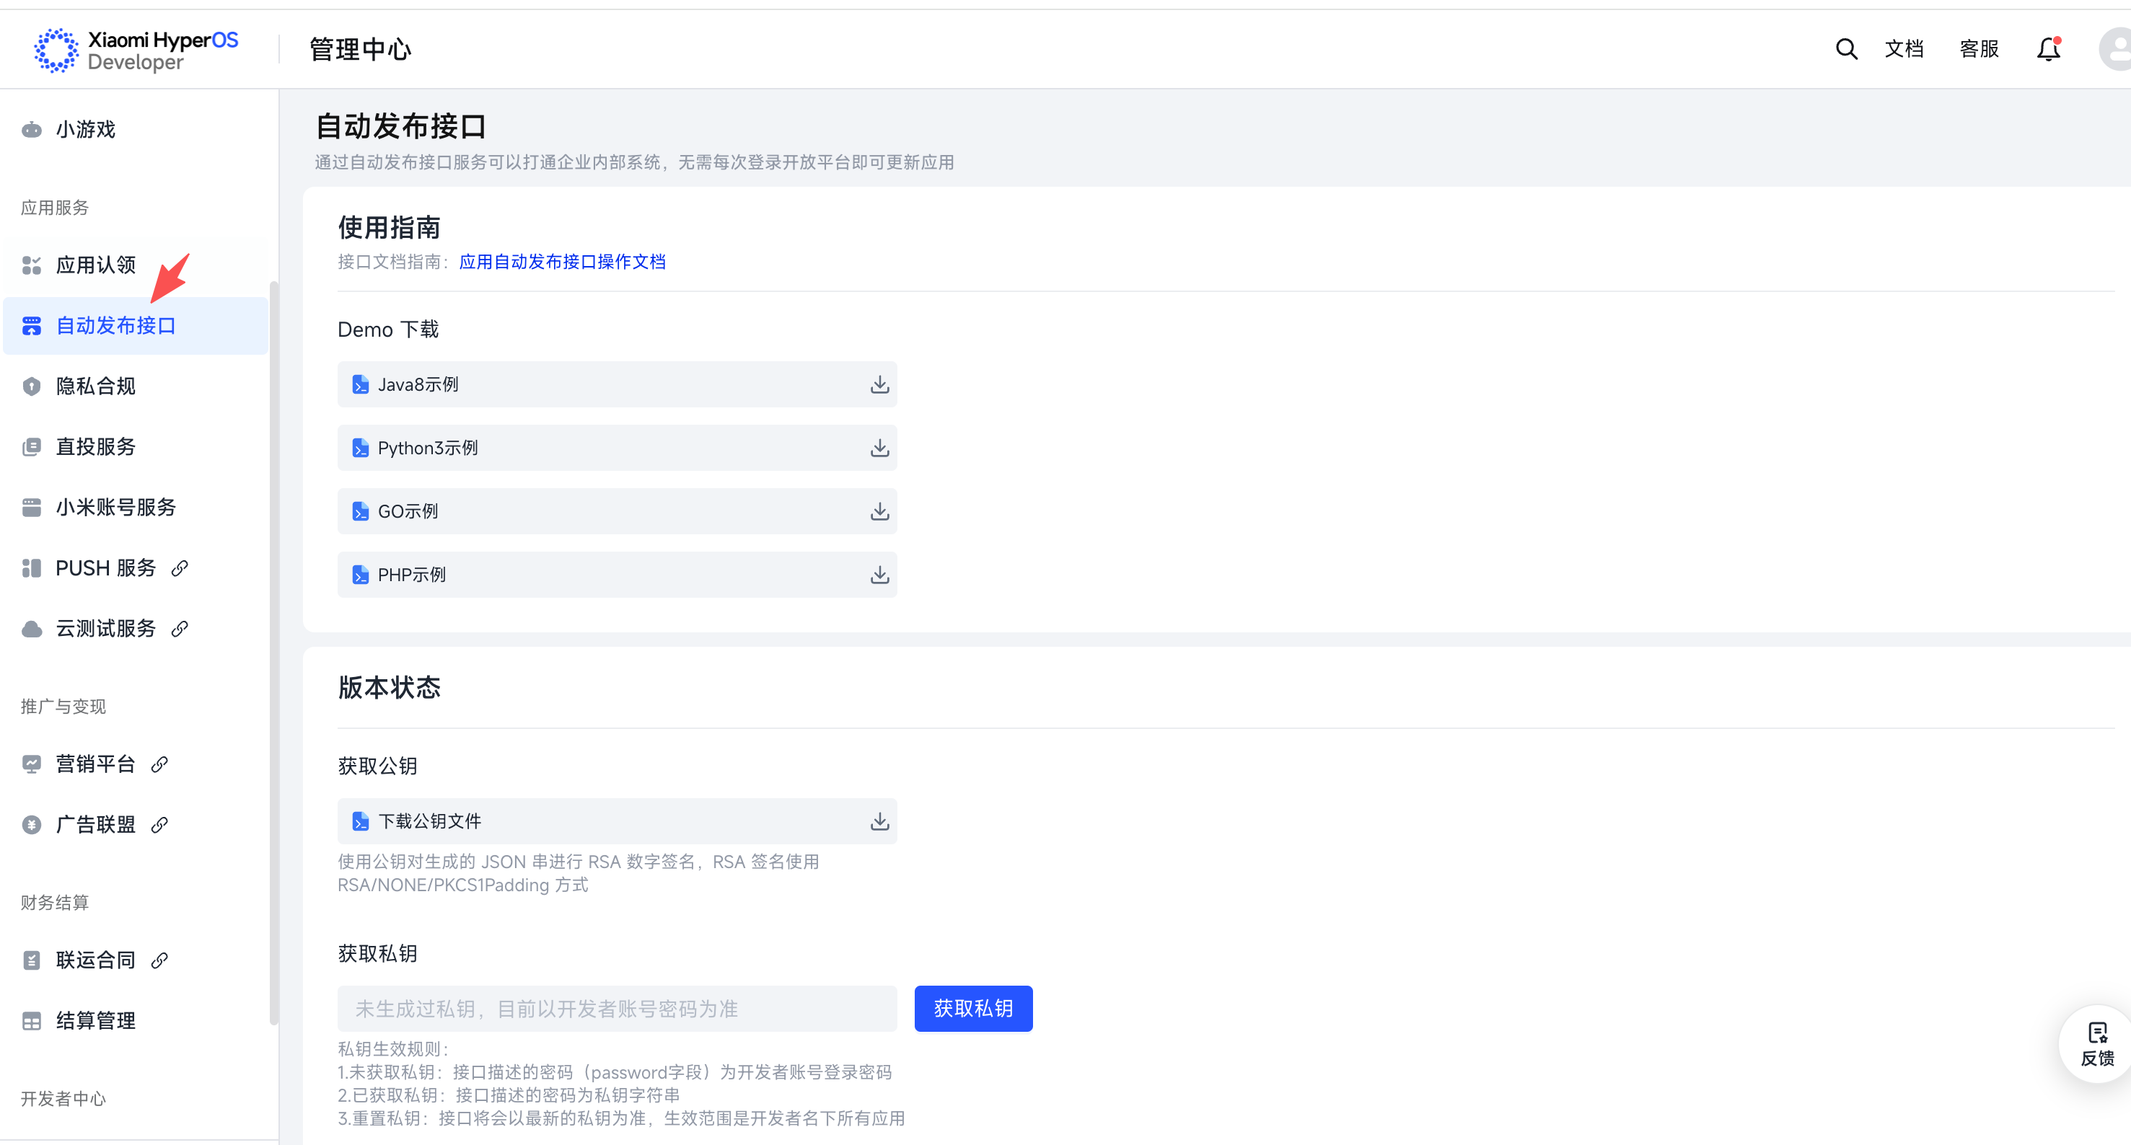Download the public key file (下载公钥文件)
Image resolution: width=2131 pixels, height=1145 pixels.
tap(879, 821)
